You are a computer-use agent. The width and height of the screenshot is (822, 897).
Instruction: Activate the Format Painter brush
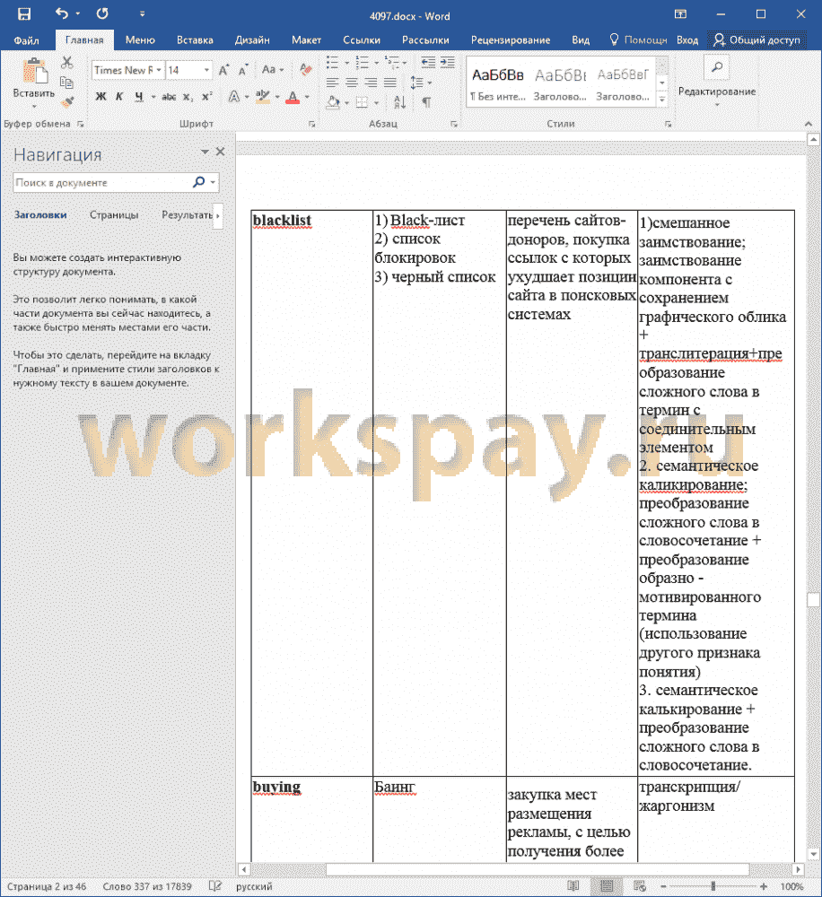pos(67,102)
